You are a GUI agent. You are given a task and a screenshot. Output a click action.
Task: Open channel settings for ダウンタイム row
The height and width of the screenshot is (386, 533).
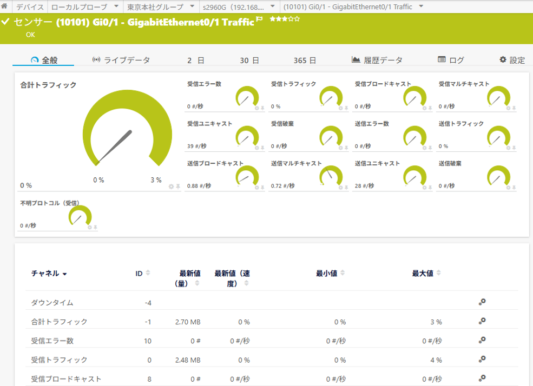coord(482,302)
